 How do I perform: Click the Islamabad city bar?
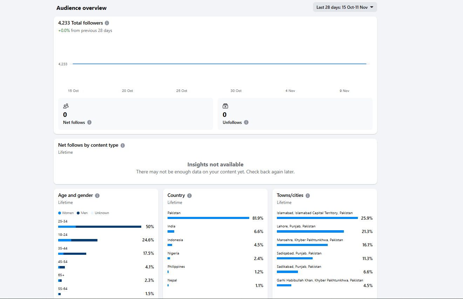click(x=317, y=218)
